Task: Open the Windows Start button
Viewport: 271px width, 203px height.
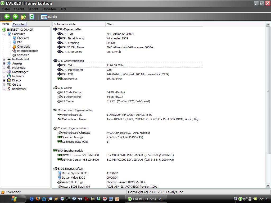Action: point(14,199)
